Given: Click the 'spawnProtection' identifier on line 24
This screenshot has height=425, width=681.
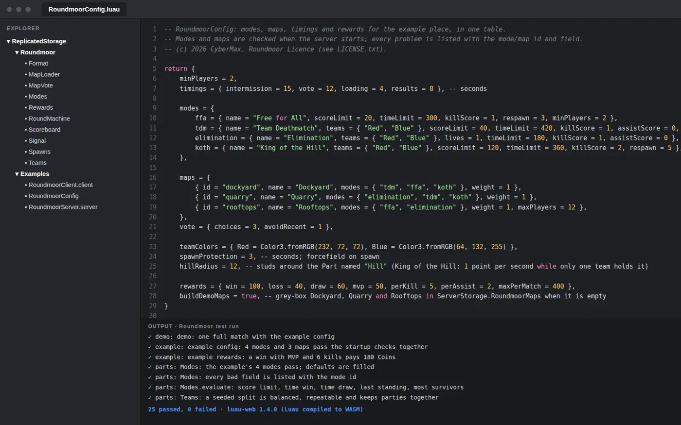Looking at the screenshot, I should click(x=208, y=256).
